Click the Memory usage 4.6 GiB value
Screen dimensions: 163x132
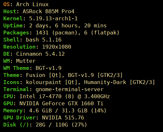point(40,110)
